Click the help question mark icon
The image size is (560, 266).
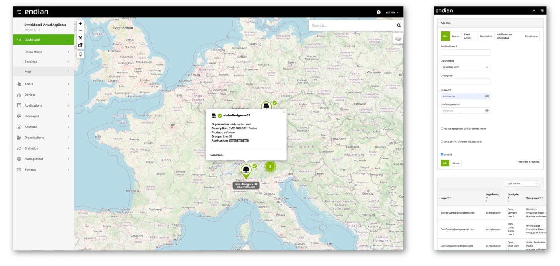coord(378,12)
